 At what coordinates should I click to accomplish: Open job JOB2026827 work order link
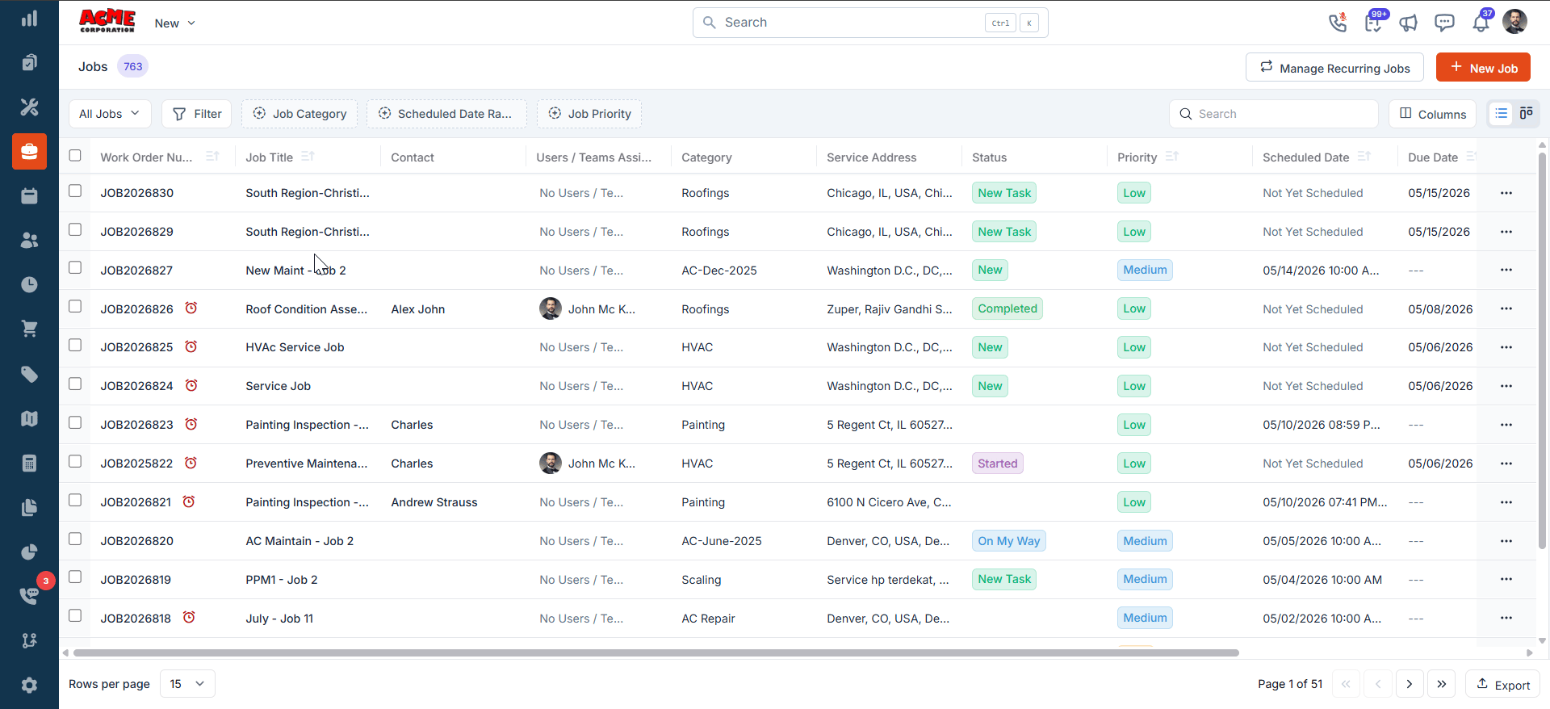[x=136, y=271]
